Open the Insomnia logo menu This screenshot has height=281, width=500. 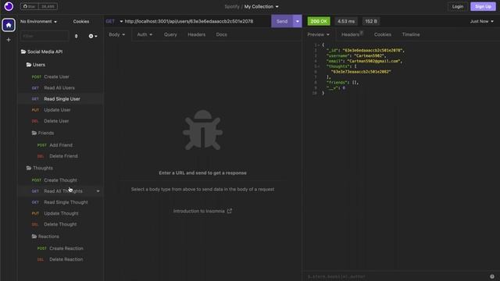click(x=9, y=6)
